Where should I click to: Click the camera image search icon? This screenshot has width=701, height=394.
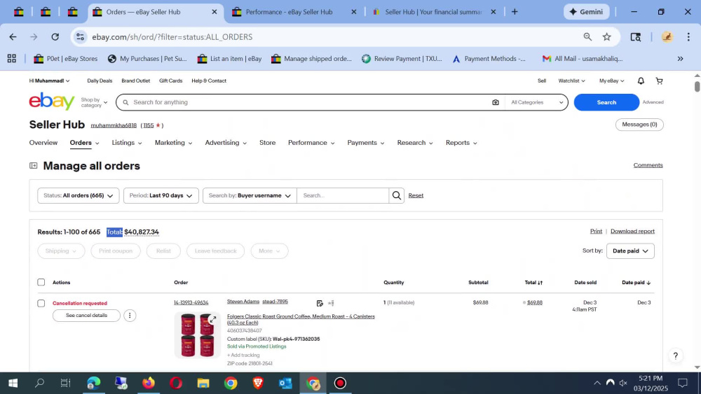496,102
